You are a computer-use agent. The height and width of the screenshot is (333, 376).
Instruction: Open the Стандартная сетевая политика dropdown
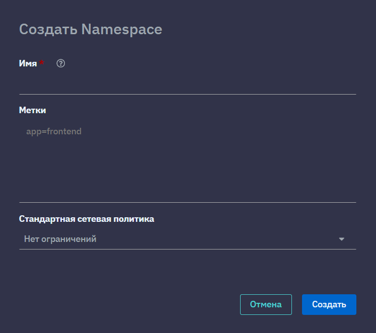click(x=188, y=239)
